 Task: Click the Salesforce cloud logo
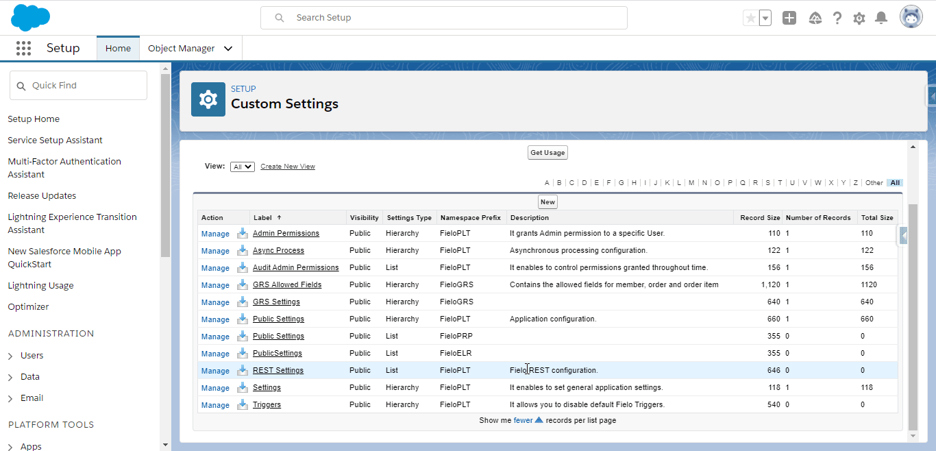click(31, 17)
